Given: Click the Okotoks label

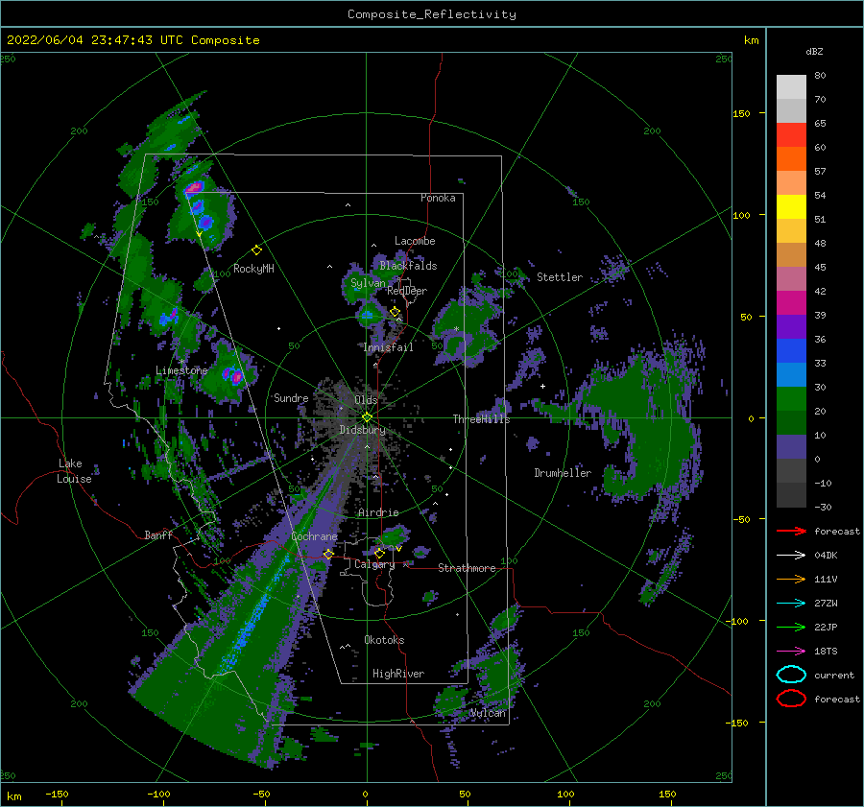Looking at the screenshot, I should coord(385,640).
